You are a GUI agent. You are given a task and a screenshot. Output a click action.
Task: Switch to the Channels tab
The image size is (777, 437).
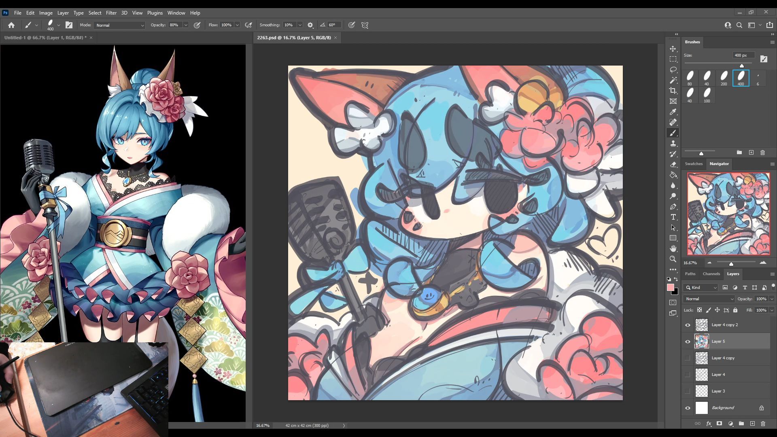pos(711,274)
